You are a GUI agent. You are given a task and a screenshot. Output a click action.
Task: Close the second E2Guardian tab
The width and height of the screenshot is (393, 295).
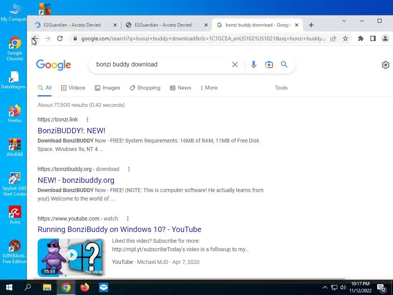coord(206,25)
